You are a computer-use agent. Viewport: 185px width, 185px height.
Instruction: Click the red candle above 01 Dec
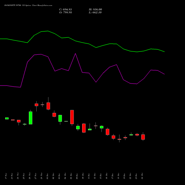[x=48, y=106]
